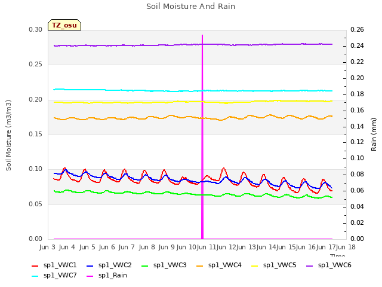Click the Jun 4 x-axis tick label
The image size is (382, 287).
point(67,247)
